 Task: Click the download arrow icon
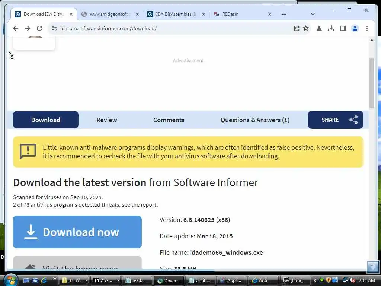click(x=31, y=232)
